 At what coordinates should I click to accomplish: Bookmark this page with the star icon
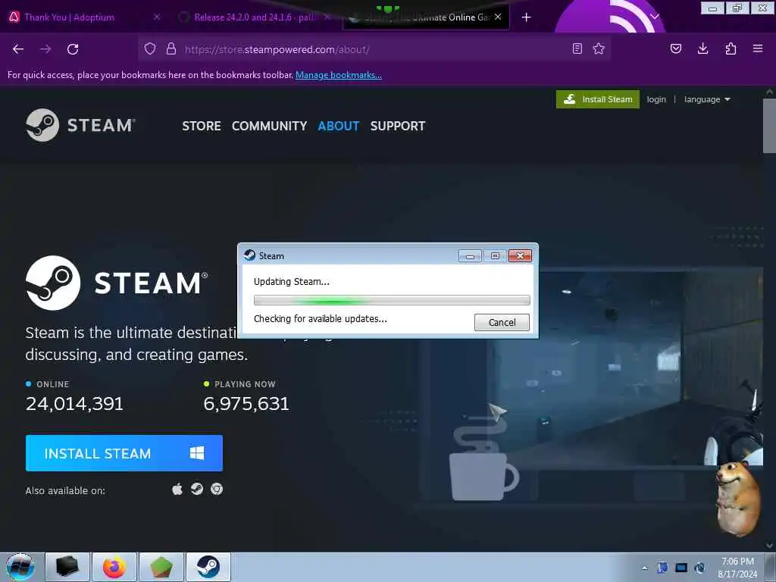[x=599, y=48]
